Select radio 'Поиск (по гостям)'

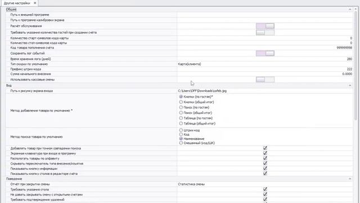pyautogui.click(x=181, y=107)
